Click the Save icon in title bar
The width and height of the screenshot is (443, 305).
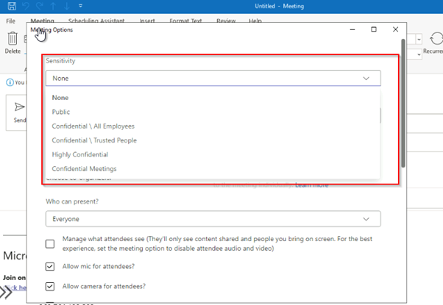tap(11, 7)
